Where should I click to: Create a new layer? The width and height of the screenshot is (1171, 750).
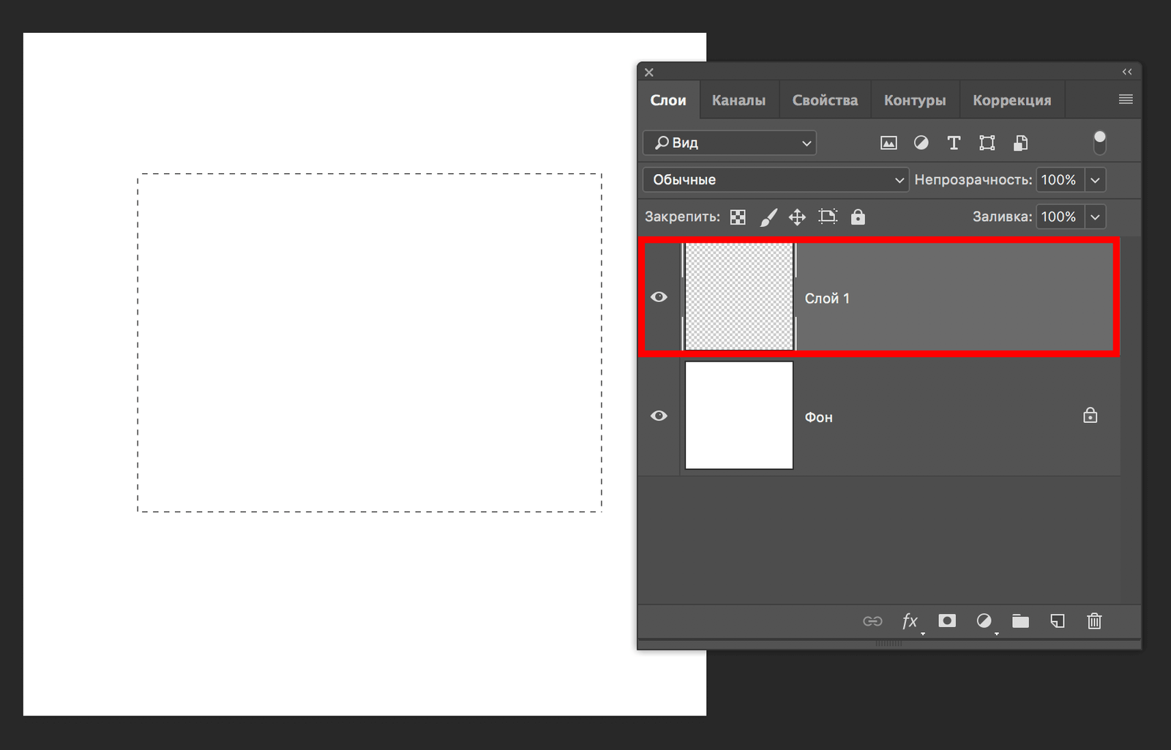[x=1058, y=621]
